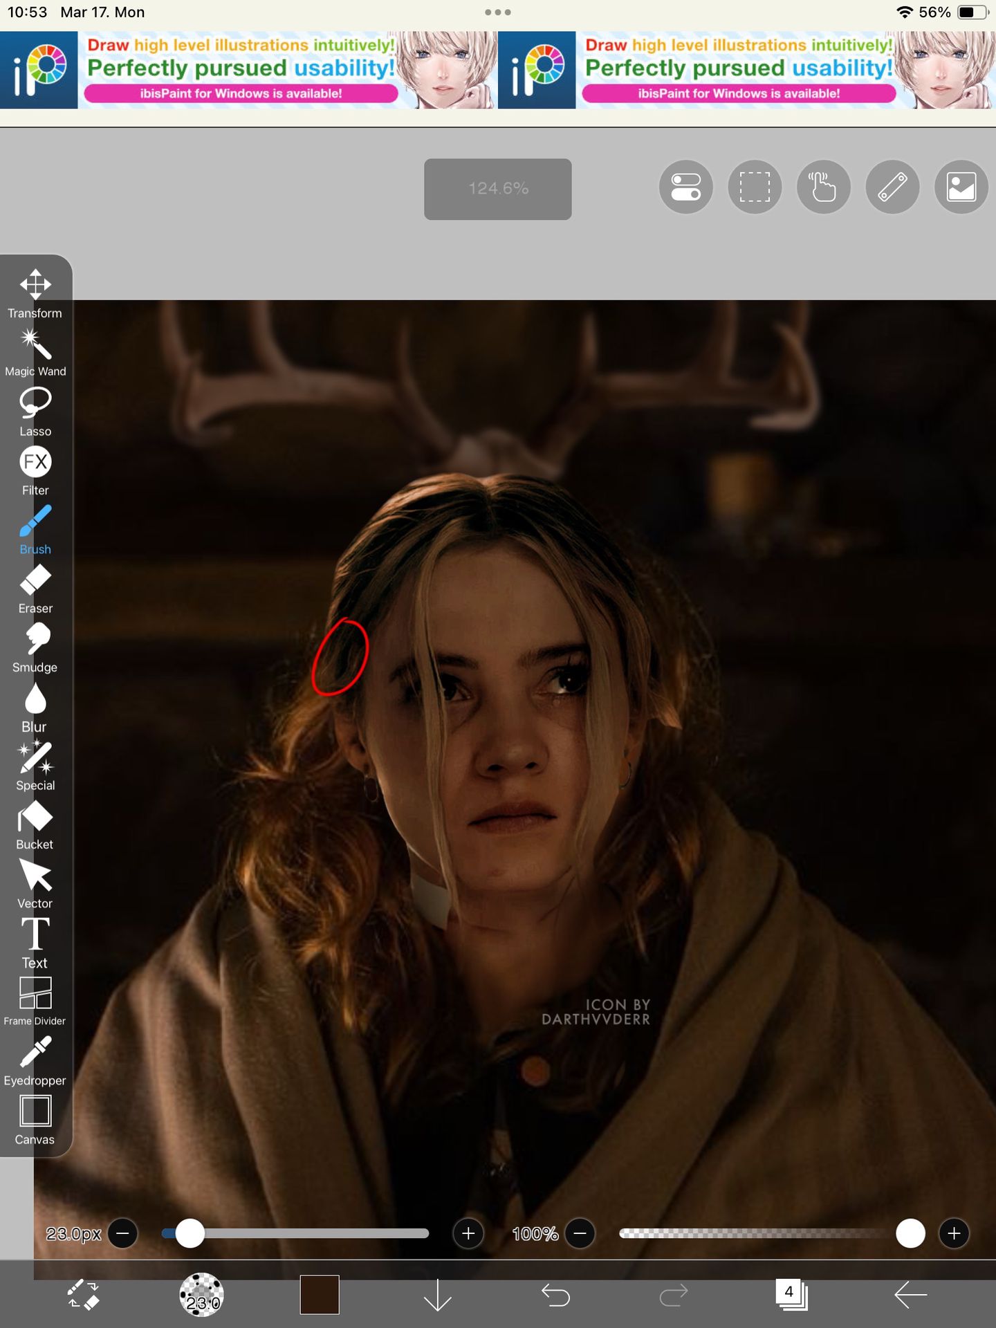Open the dark brown color swatch

click(320, 1295)
